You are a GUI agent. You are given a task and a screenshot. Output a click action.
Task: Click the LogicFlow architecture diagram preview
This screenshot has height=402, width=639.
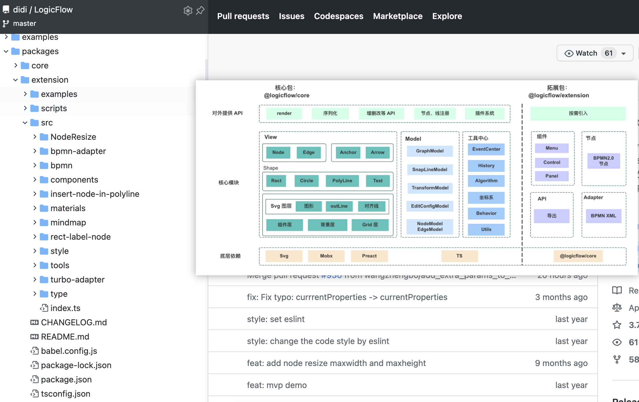pos(416,178)
